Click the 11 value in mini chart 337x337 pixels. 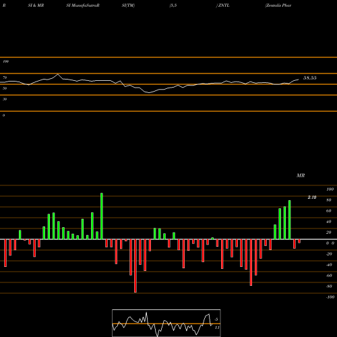pyautogui.click(x=217, y=328)
